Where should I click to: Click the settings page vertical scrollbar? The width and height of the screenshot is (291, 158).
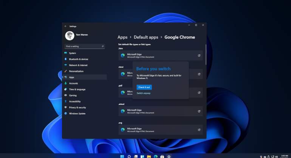[x=206, y=55]
